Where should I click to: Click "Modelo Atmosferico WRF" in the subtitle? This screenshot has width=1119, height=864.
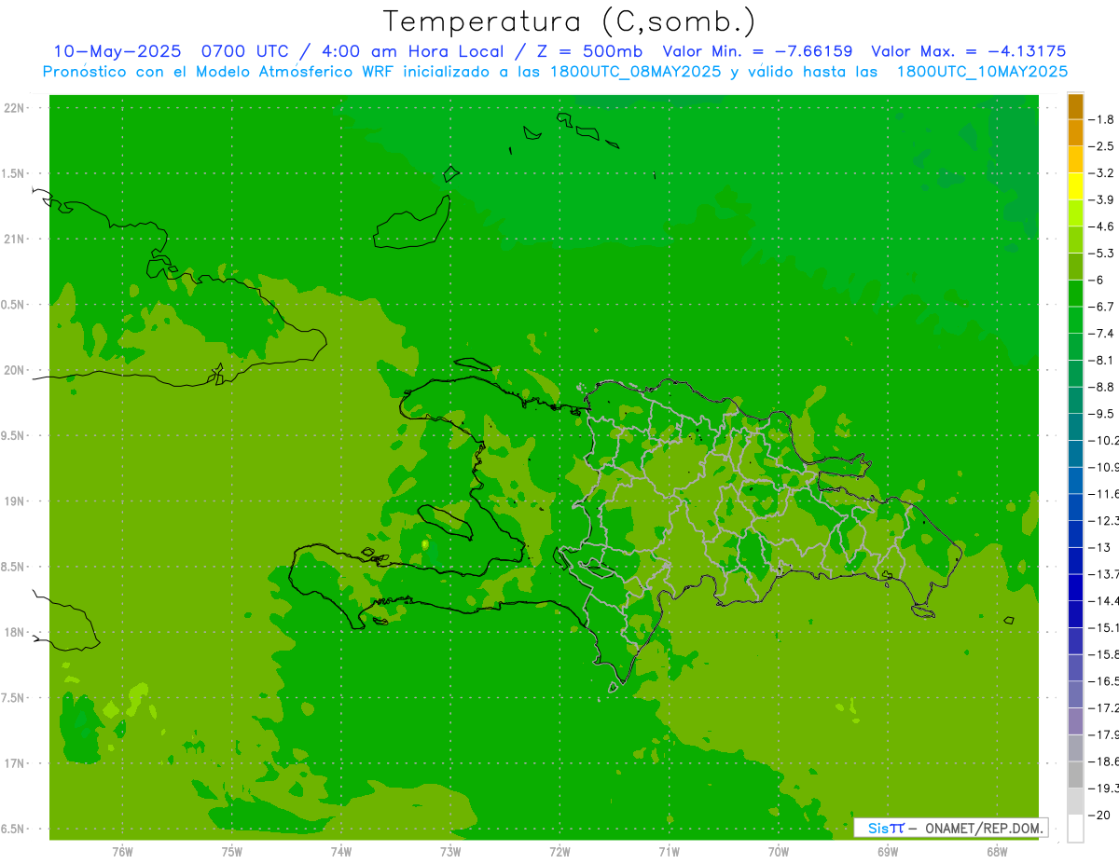pos(294,72)
